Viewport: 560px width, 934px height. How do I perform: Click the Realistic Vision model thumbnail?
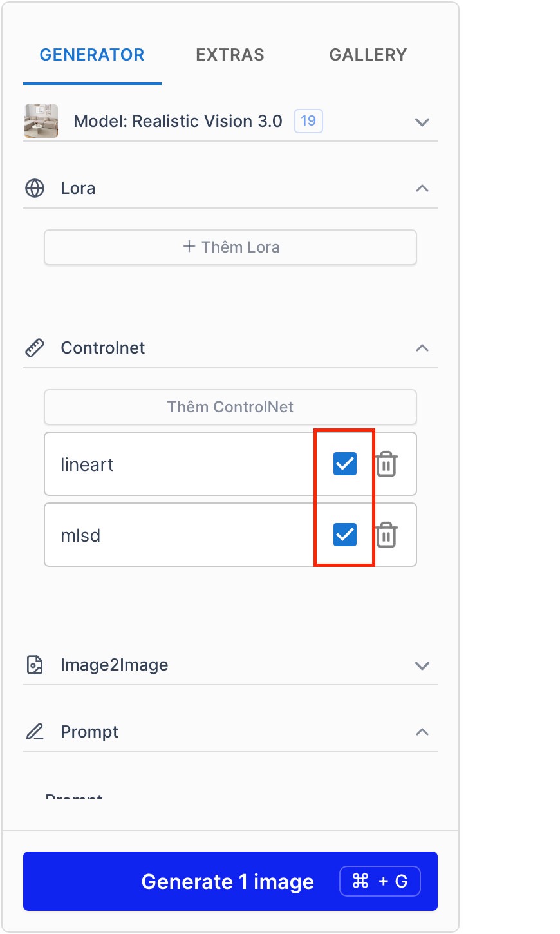(x=41, y=121)
